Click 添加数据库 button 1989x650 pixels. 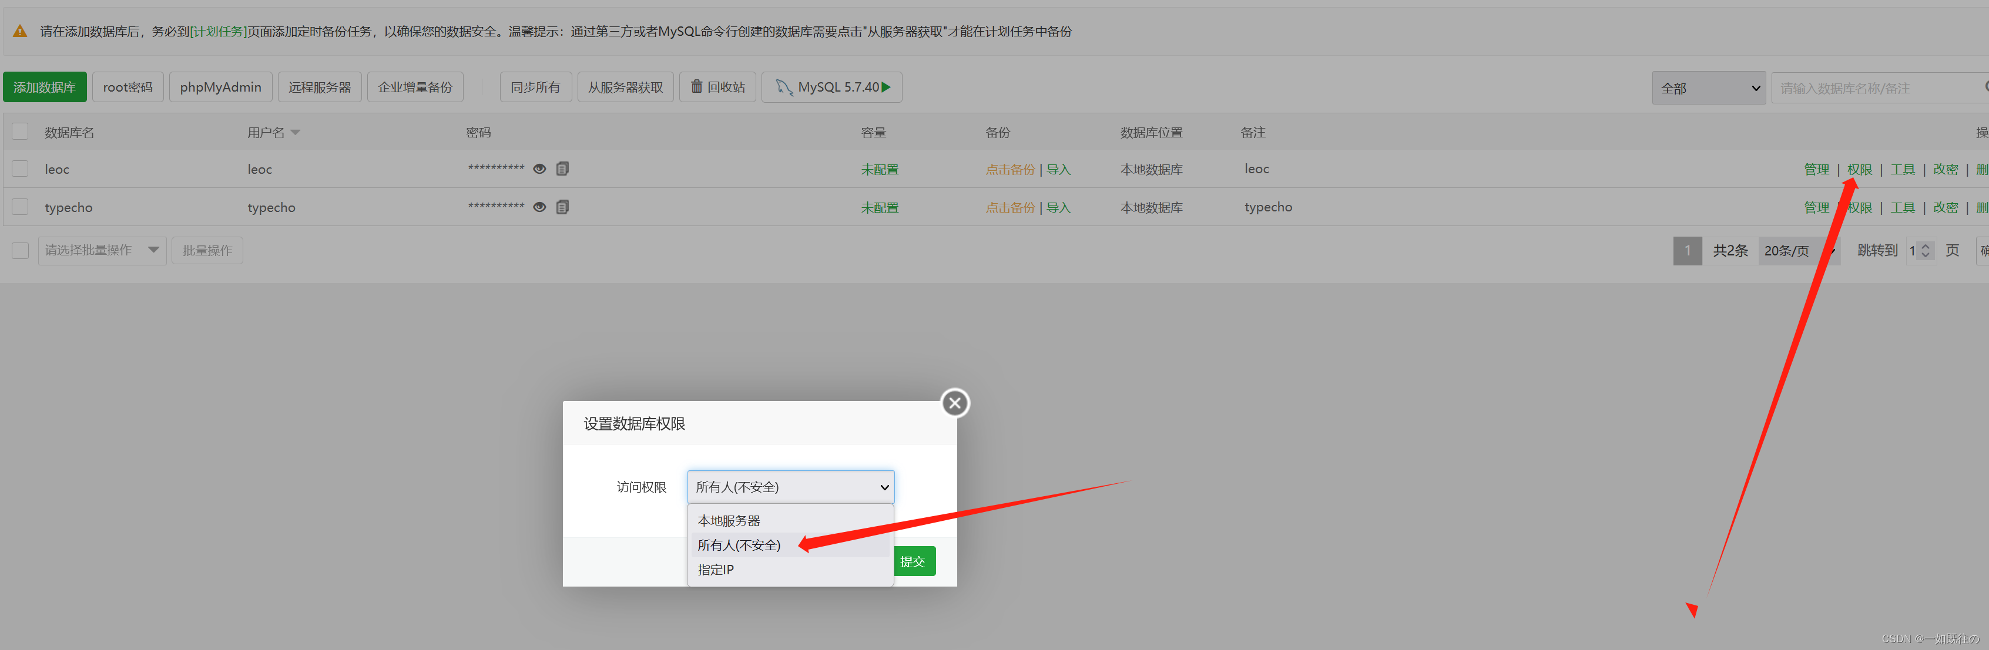tap(45, 87)
